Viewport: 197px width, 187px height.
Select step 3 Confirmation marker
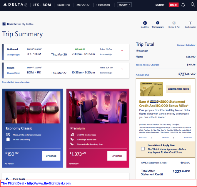[190, 23]
